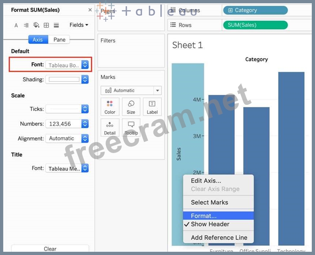The height and width of the screenshot is (255, 315).
Task: Expand the Fields dropdown
Action: (x=79, y=25)
